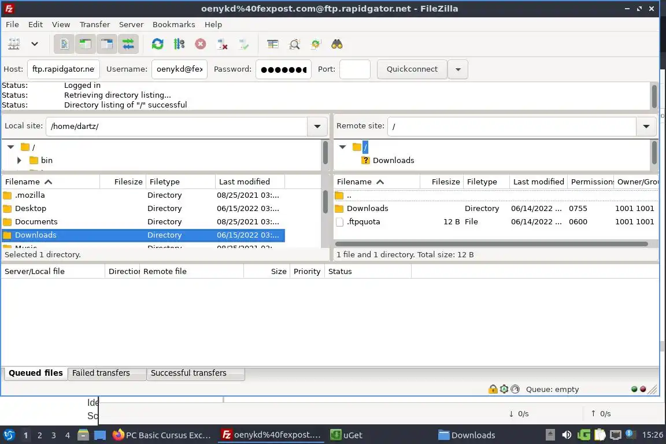Open the Transfer menu
This screenshot has height=444, width=666.
tap(95, 25)
